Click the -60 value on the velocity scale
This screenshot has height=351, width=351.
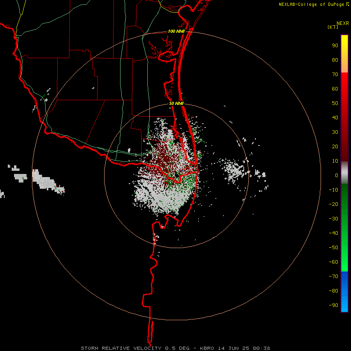[333, 262]
